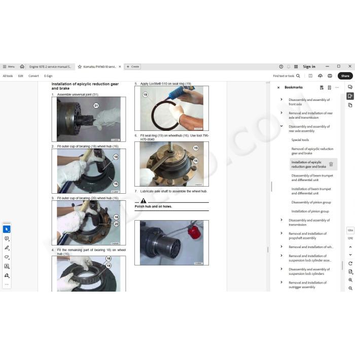
Task: Select the text box tool
Action: (x=7, y=266)
